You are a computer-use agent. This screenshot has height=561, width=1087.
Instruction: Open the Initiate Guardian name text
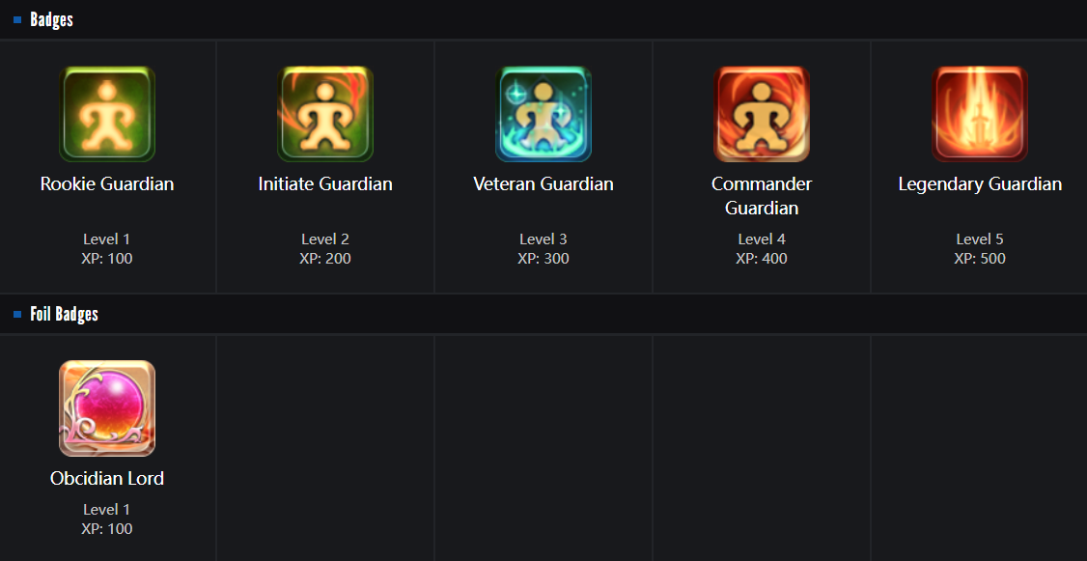(x=325, y=183)
